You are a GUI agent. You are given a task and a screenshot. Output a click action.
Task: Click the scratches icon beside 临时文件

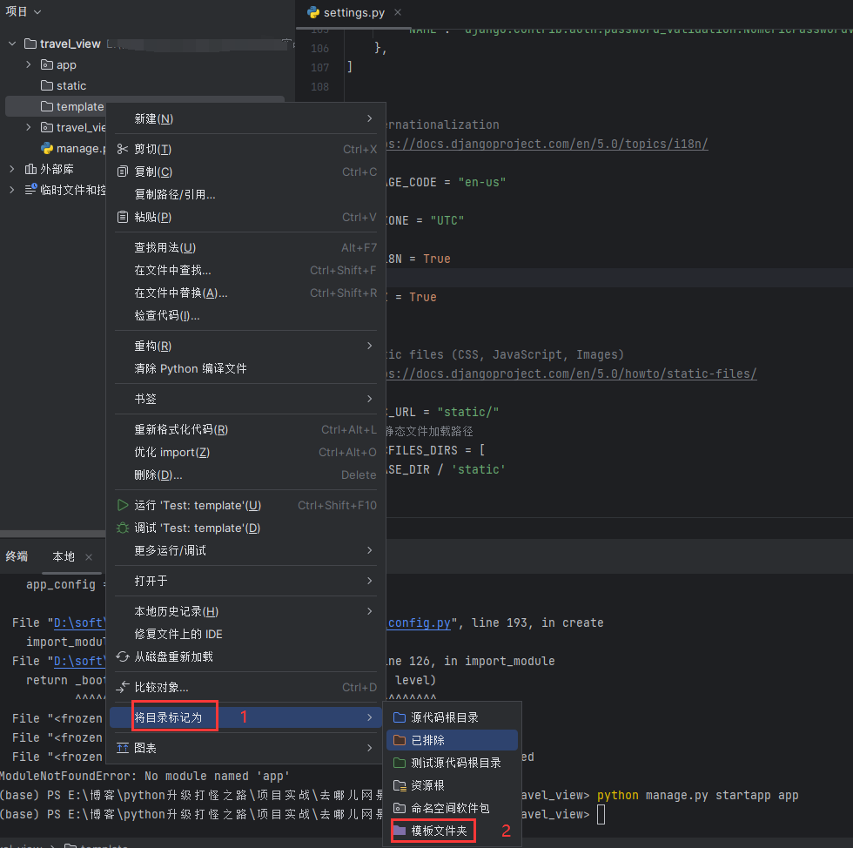pyautogui.click(x=30, y=190)
